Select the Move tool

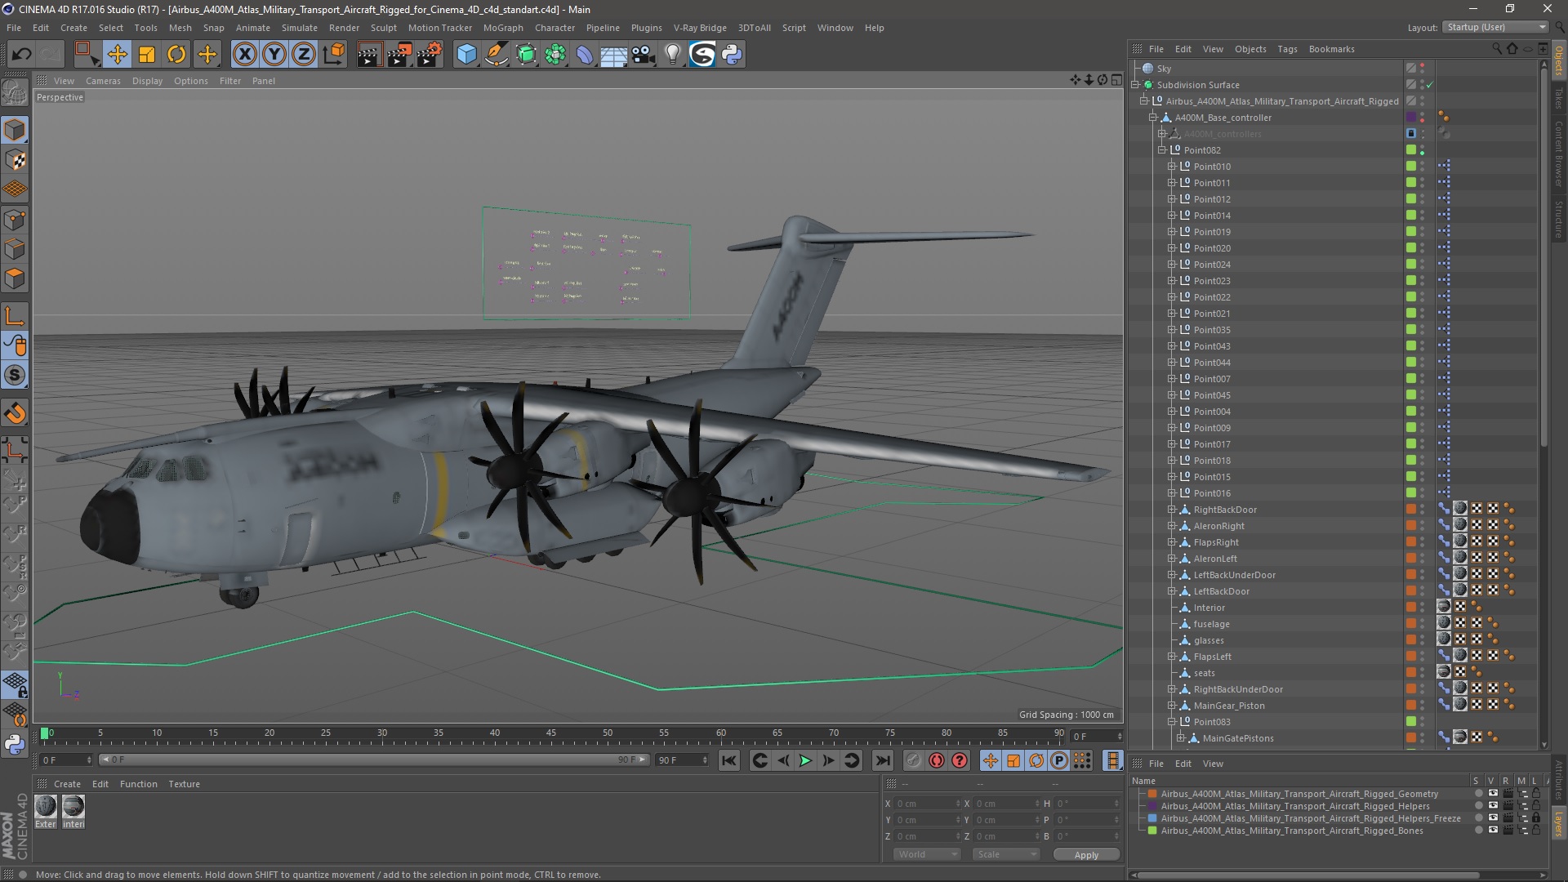(117, 55)
